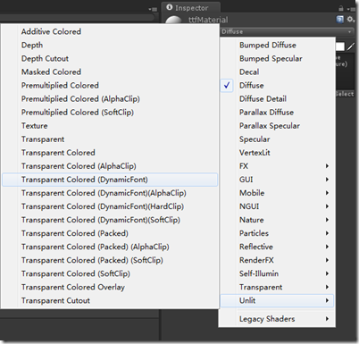Select Transparent Cutout shader

[110, 300]
